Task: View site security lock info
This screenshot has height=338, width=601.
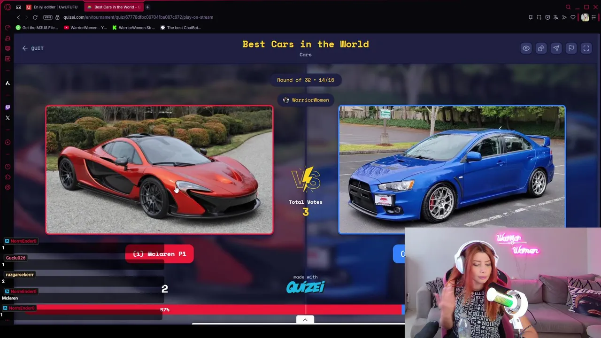Action: (x=57, y=17)
